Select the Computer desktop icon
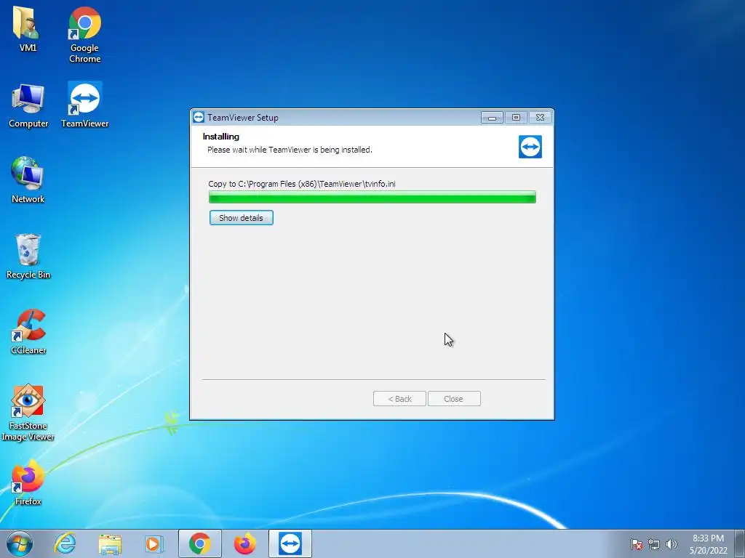The image size is (745, 558). [28, 105]
